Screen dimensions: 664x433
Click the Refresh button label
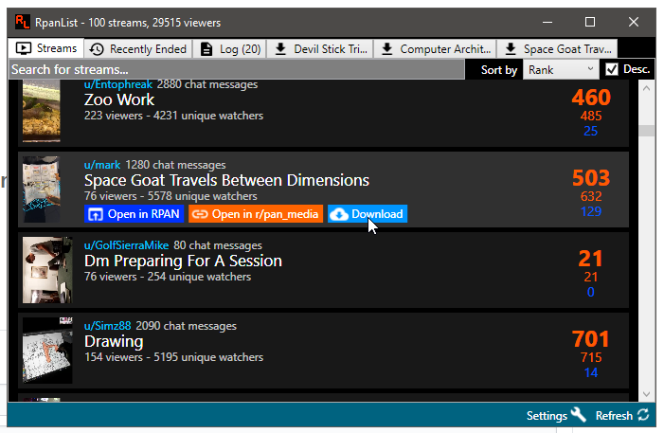pos(614,416)
